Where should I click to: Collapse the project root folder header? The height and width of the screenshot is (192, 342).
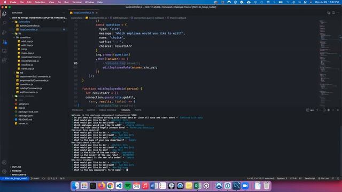pos(38,18)
